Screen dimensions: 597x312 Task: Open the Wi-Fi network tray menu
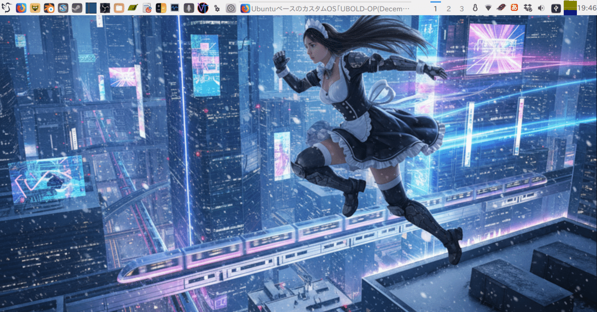(489, 8)
